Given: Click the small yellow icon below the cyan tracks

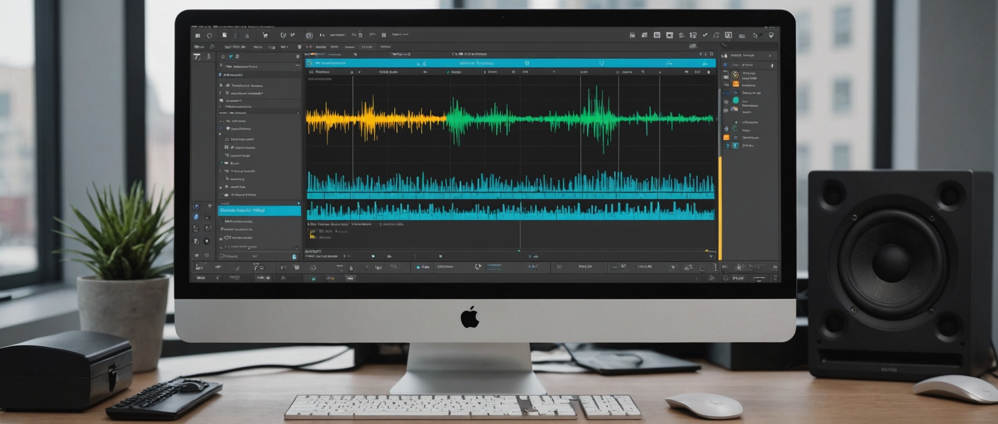Looking at the screenshot, I should 312,233.
